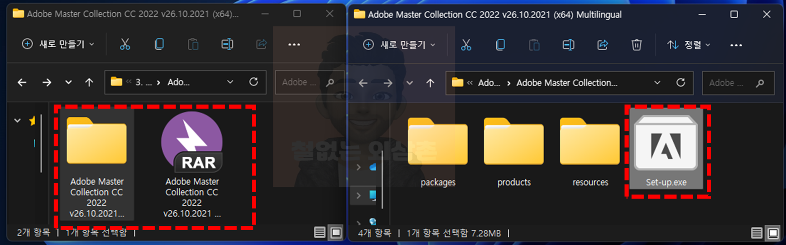Click search box in right window
The width and height of the screenshot is (786, 245).
[x=738, y=83]
